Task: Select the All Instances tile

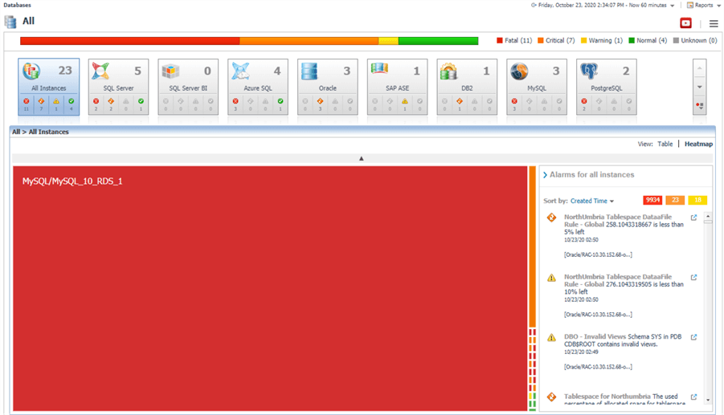Action: [x=48, y=87]
